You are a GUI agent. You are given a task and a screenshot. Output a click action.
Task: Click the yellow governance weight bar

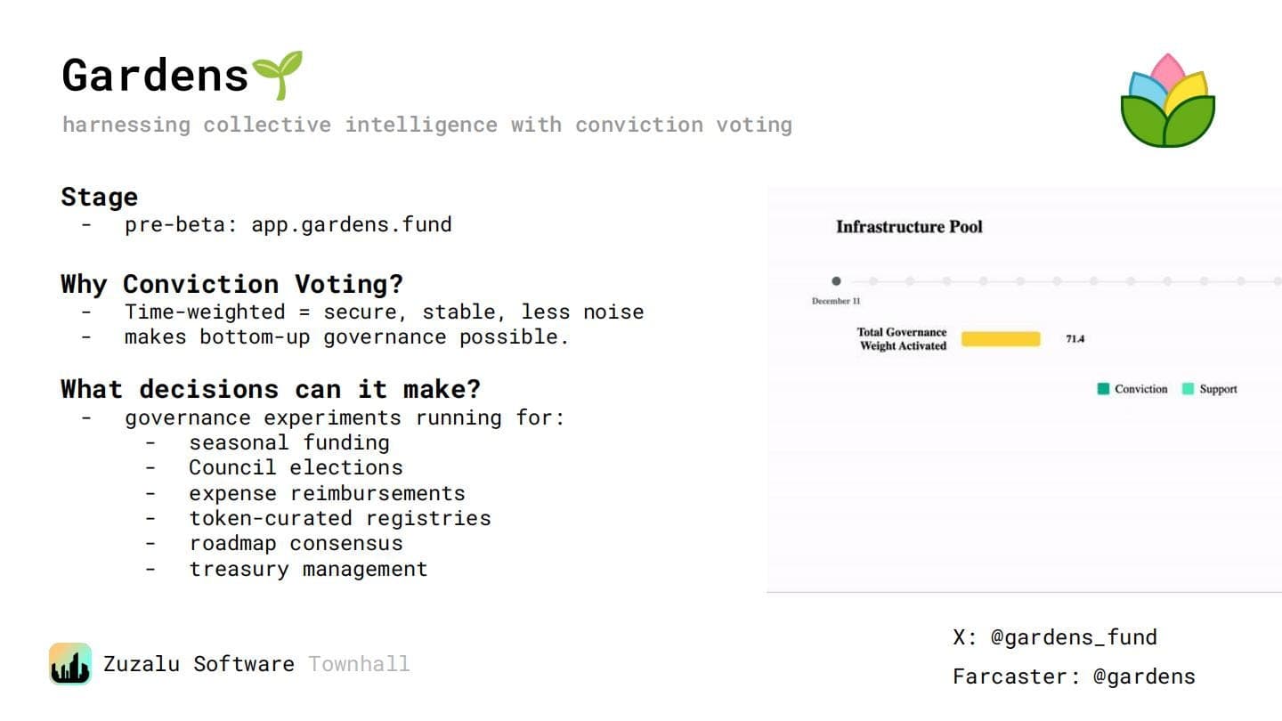coord(1001,339)
